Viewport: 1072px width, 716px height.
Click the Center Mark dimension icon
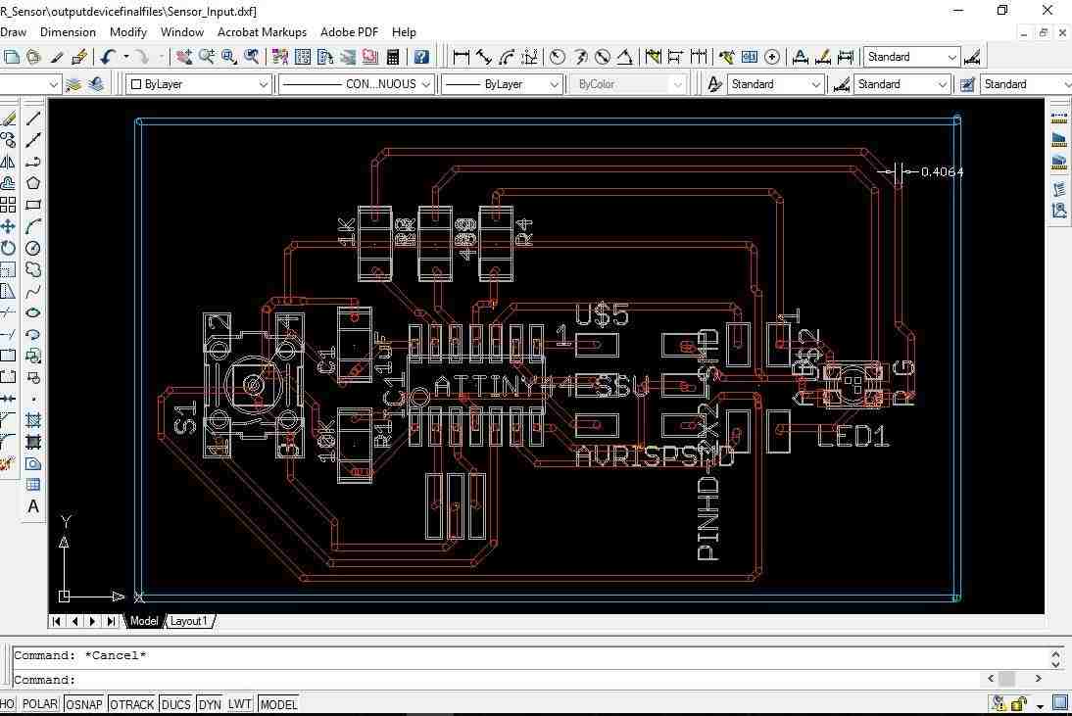pos(772,57)
